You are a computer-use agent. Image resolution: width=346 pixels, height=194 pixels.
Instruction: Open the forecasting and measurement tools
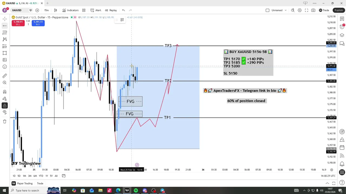click(5, 46)
